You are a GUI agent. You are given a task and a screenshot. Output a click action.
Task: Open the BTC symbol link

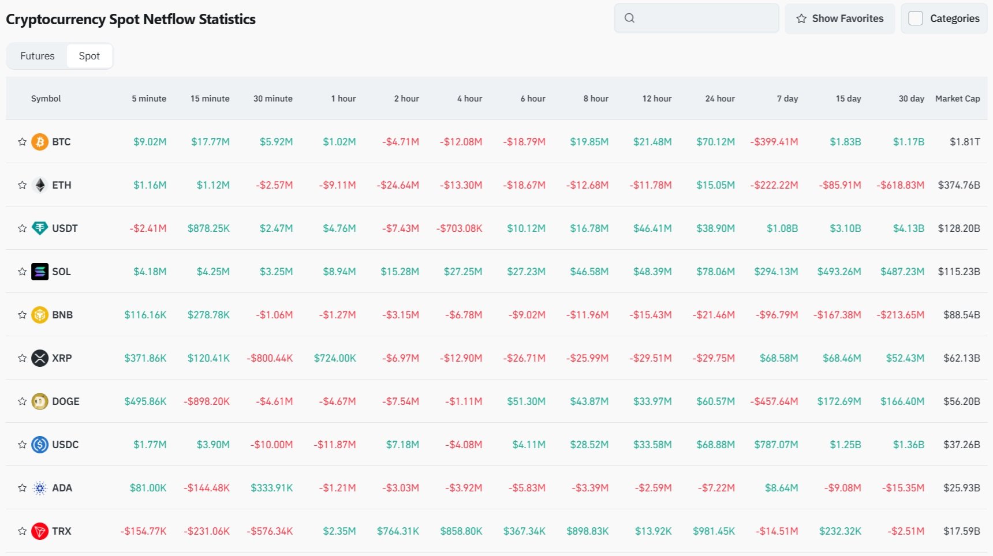61,142
